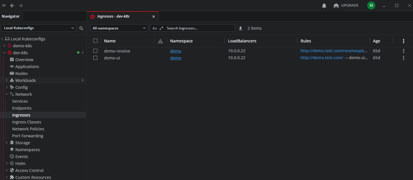Collapse Local Kubeconfigs tree root

point(2,39)
